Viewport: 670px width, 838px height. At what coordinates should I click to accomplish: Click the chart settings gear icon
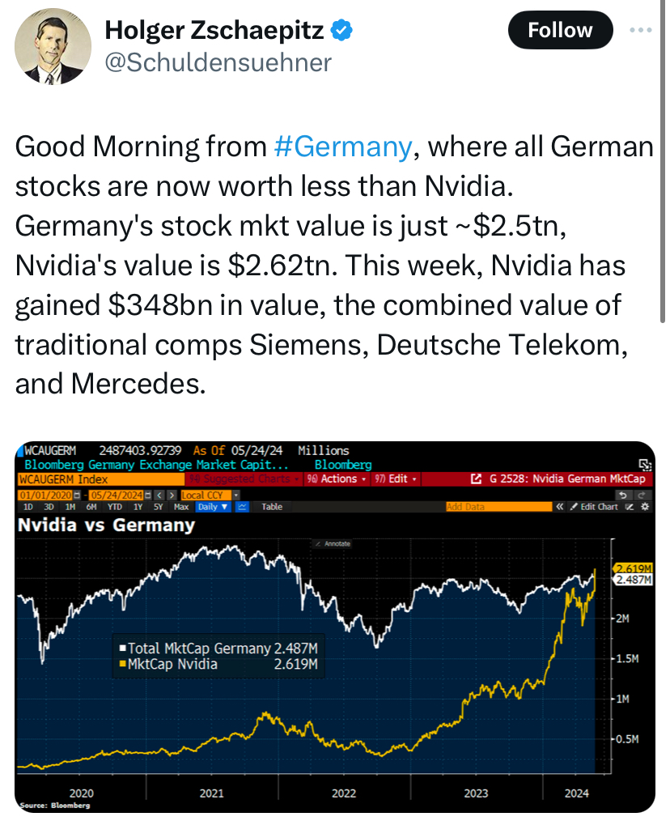click(x=645, y=507)
